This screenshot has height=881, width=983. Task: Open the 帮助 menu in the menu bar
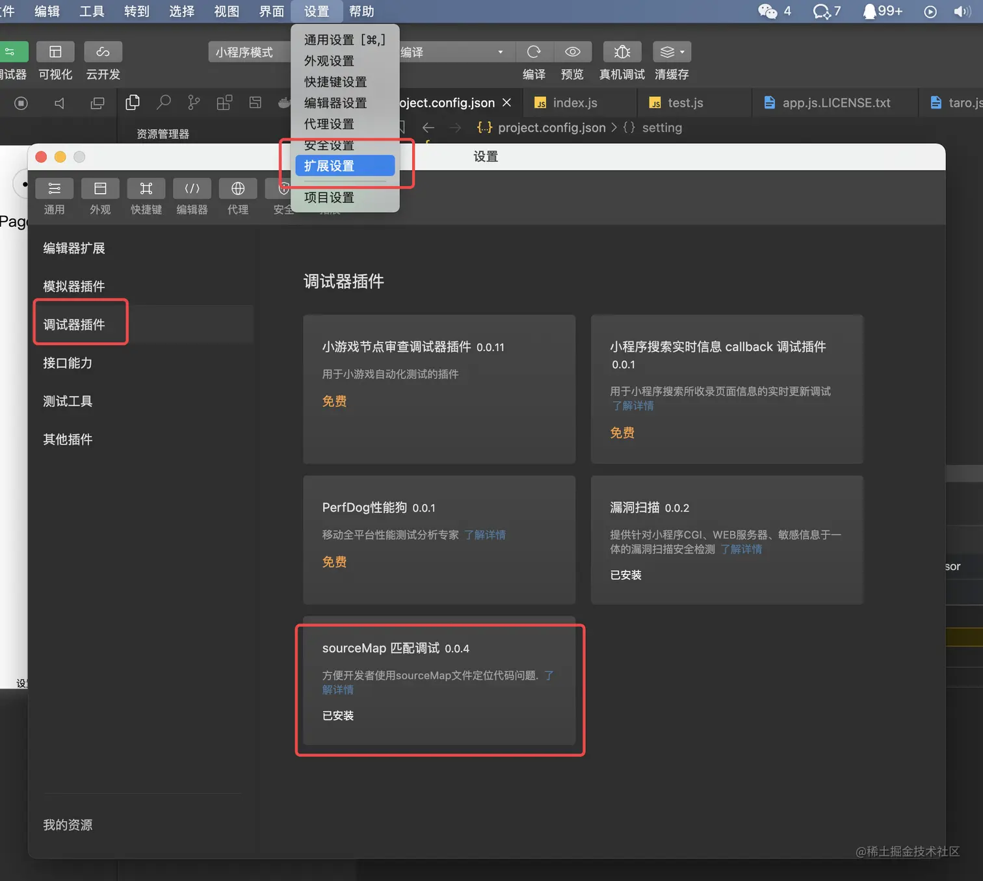361,12
